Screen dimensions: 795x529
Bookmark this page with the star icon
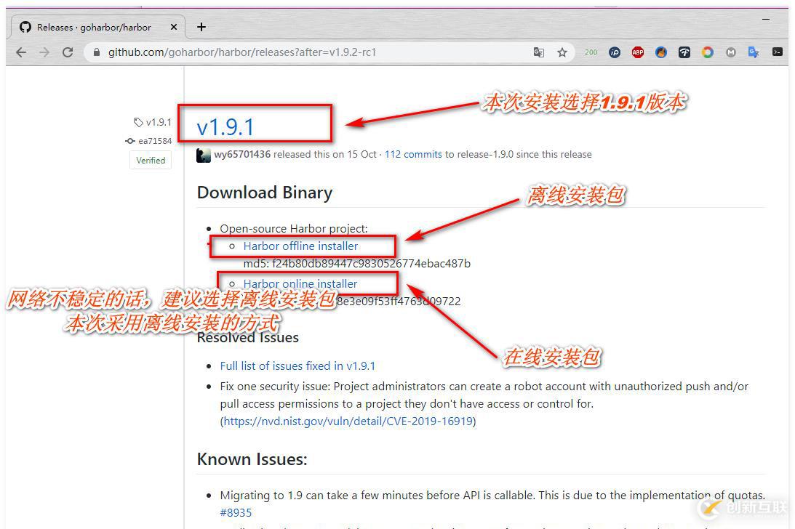[562, 52]
